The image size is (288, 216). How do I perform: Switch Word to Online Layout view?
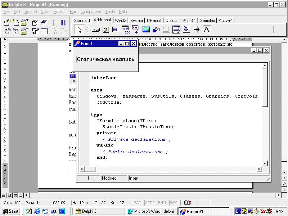tap(9, 195)
